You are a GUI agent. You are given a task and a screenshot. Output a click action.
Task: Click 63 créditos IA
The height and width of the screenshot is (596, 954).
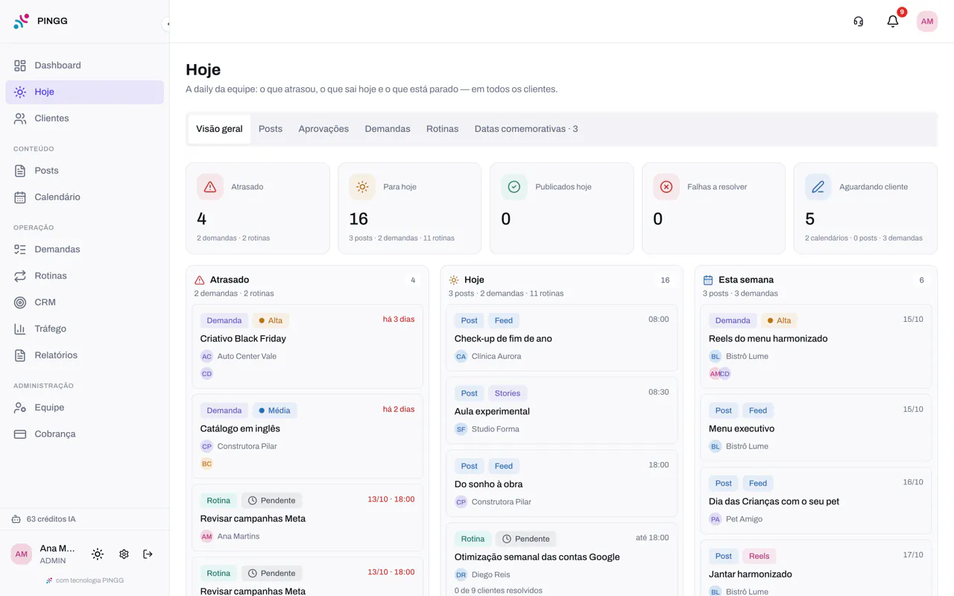(x=44, y=519)
